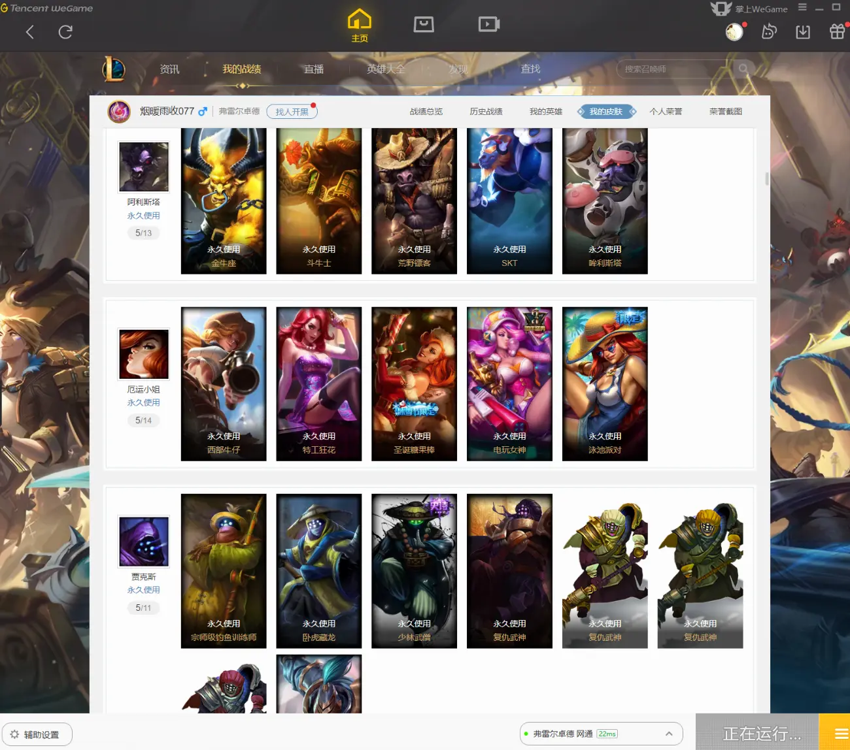Switch to 历史战绩 sub-tab
850x750 pixels.
[x=486, y=112]
